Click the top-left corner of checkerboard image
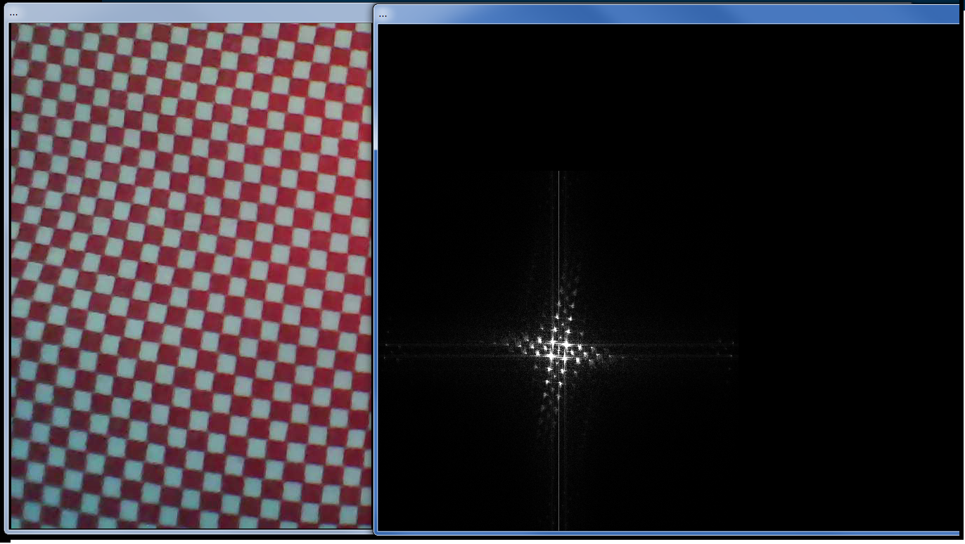This screenshot has width=965, height=544. pyautogui.click(x=13, y=26)
